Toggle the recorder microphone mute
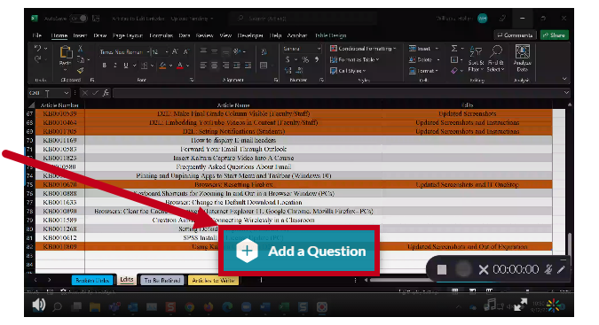This screenshot has height=325, width=599. coord(548,269)
